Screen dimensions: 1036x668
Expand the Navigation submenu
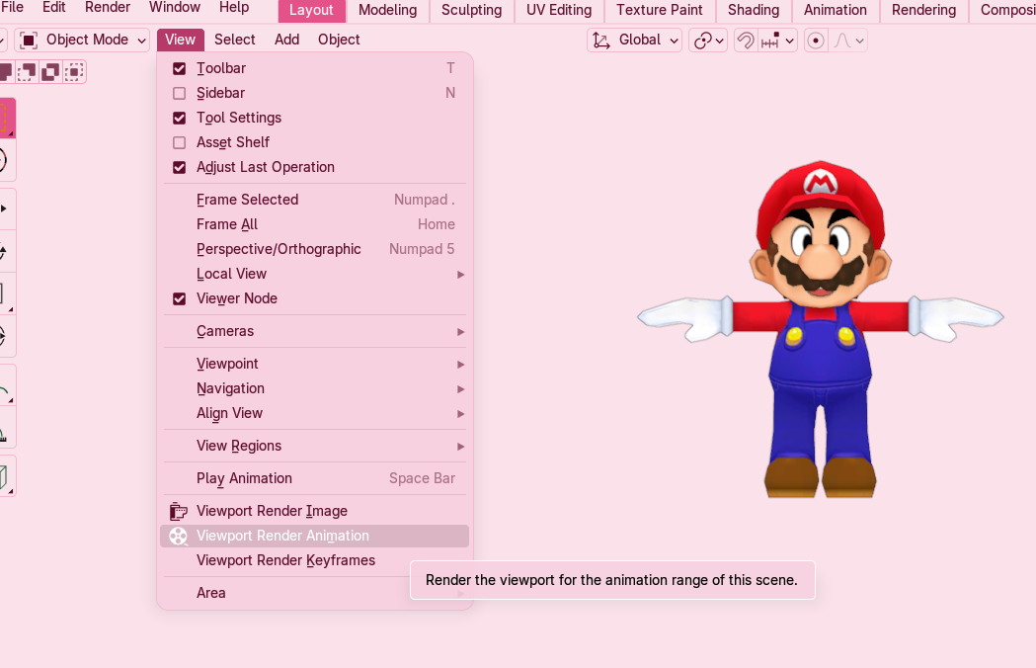click(x=314, y=389)
